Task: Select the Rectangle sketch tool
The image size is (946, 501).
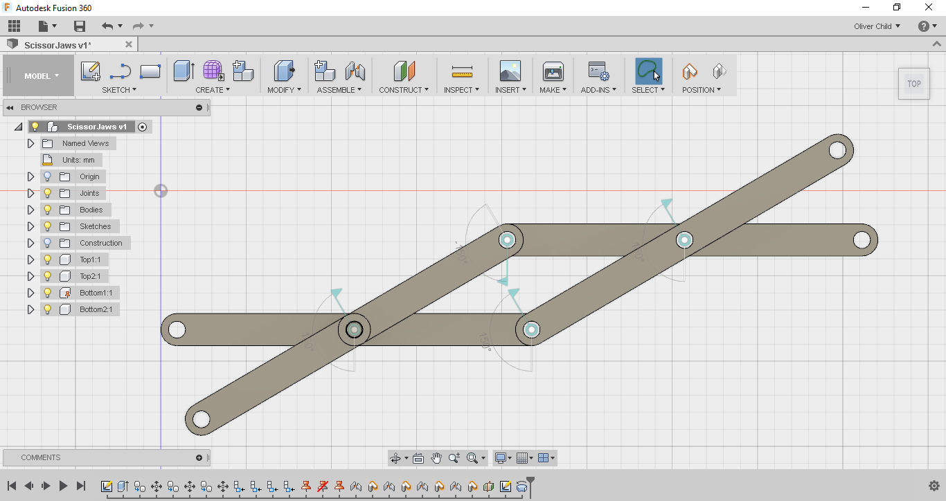Action: [x=150, y=71]
